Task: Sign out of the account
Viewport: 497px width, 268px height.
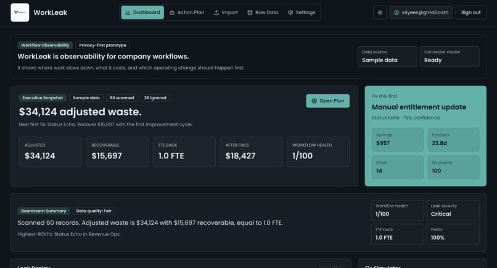Action: coord(470,12)
